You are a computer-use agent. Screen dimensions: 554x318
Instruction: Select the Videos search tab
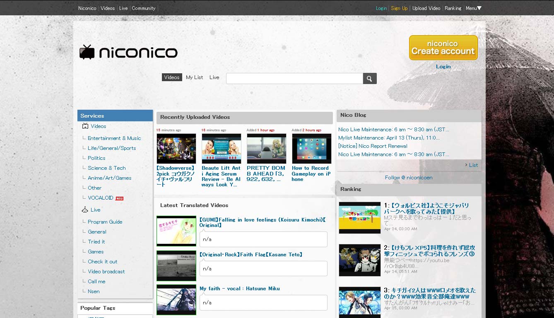point(172,77)
